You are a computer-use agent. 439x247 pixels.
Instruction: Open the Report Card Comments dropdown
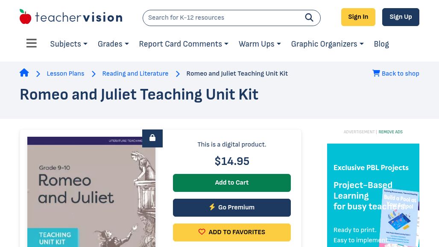tap(184, 44)
